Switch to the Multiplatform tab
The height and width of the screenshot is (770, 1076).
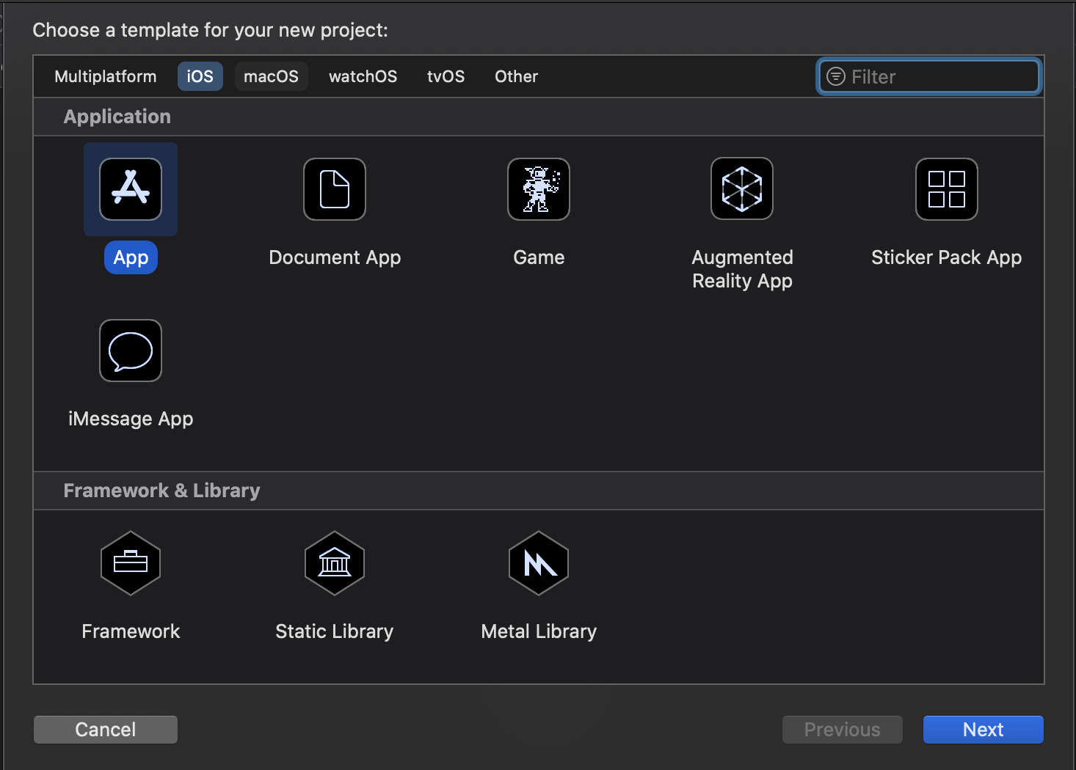click(106, 76)
